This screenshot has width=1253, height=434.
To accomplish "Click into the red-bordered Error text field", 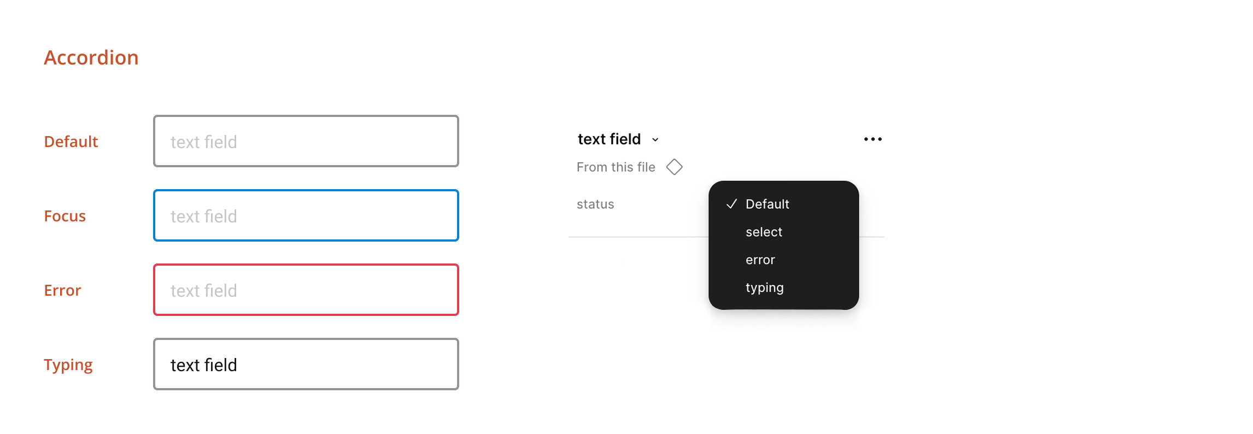I will [x=306, y=290].
